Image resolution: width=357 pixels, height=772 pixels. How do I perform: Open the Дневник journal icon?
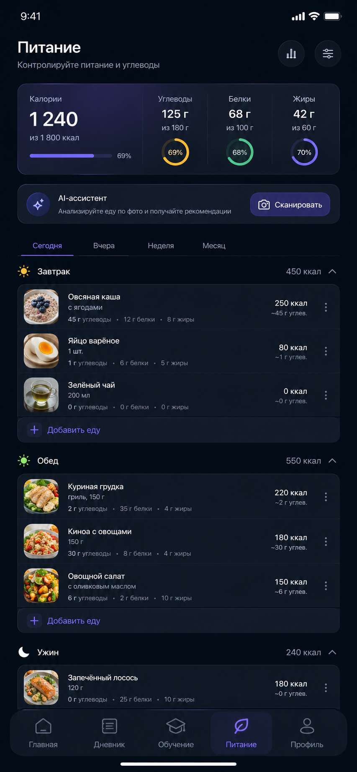coord(109,726)
